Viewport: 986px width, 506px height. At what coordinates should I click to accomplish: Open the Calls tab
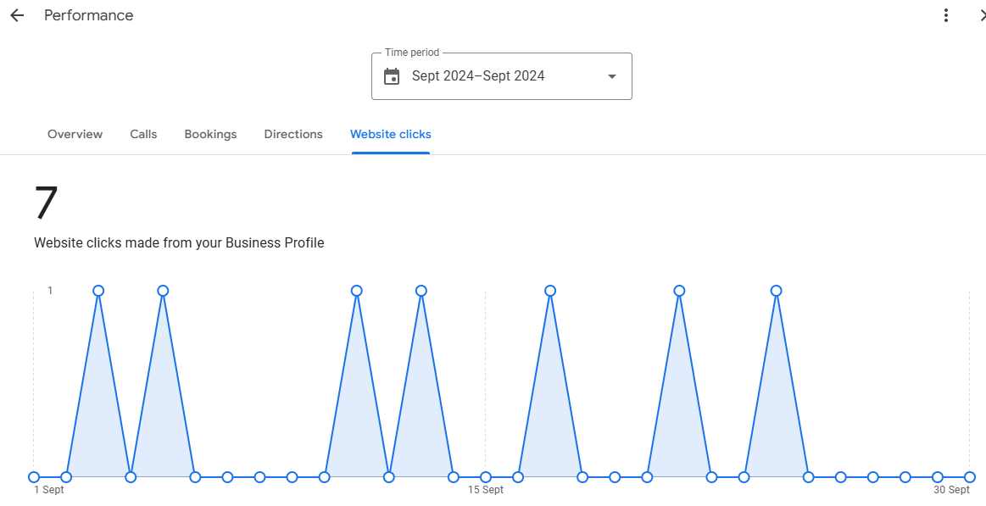tap(143, 134)
